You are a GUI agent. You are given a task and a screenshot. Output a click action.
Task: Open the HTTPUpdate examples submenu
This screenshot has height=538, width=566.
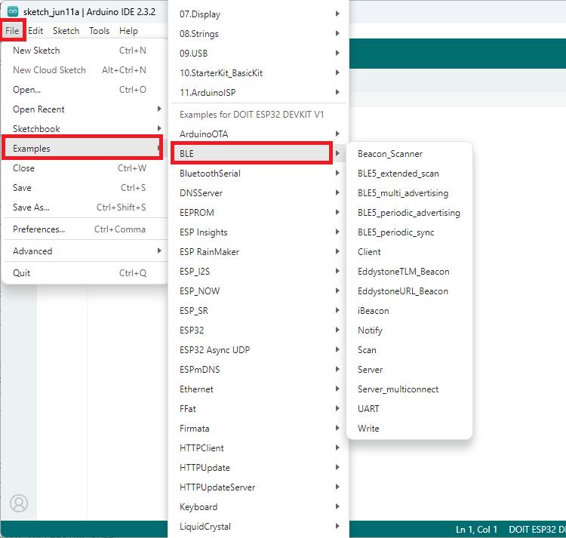click(258, 467)
